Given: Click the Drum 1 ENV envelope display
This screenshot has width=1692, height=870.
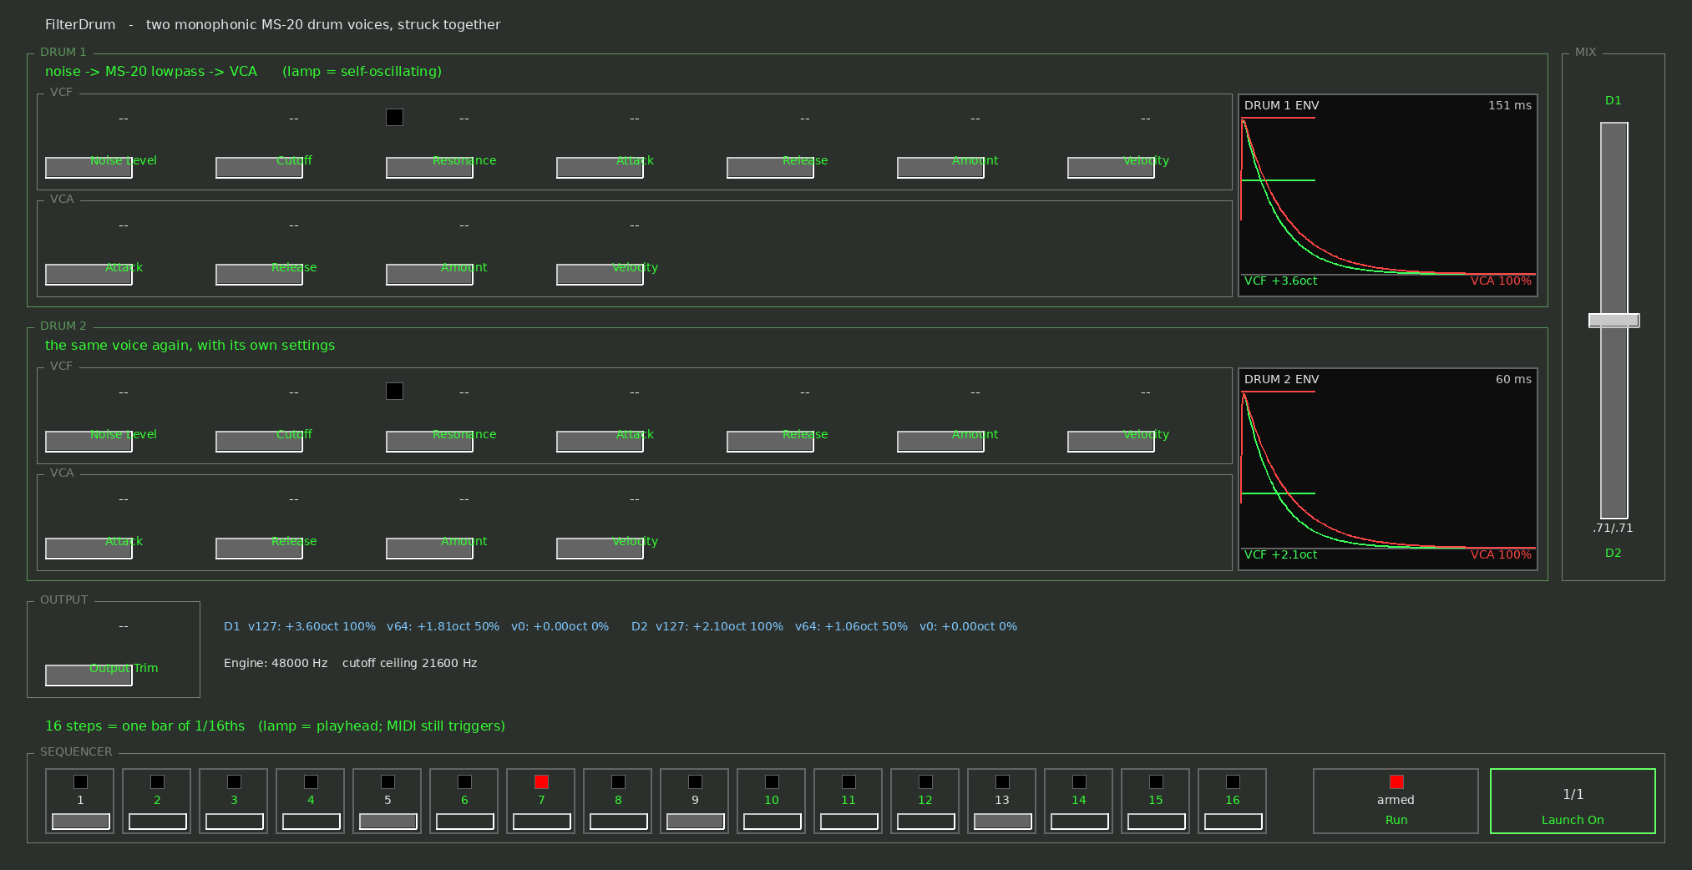Looking at the screenshot, I should click(x=1387, y=195).
